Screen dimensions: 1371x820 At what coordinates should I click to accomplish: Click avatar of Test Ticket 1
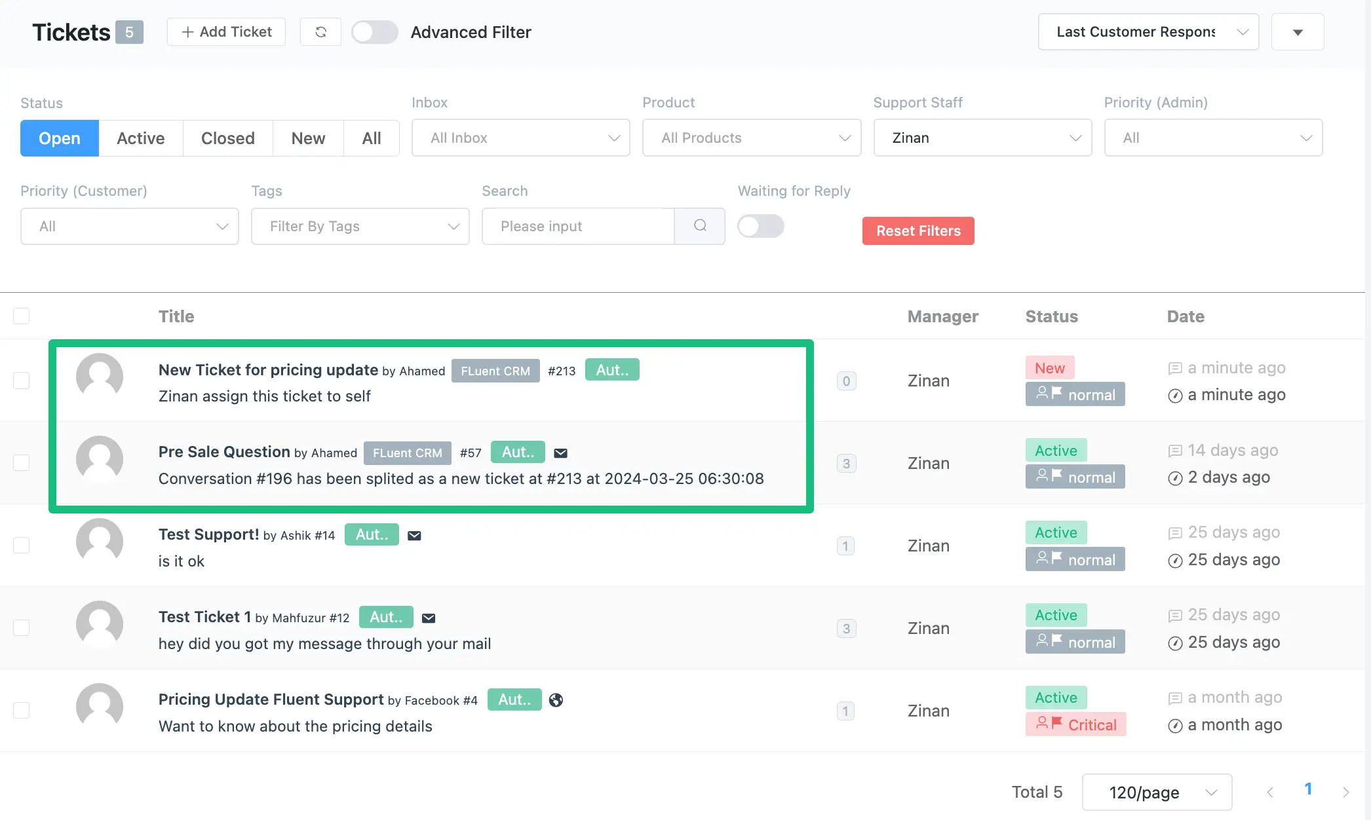point(100,624)
